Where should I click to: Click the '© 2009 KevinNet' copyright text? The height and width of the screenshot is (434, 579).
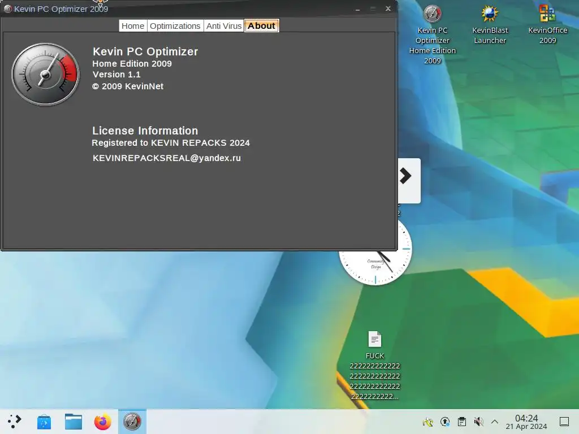(128, 86)
